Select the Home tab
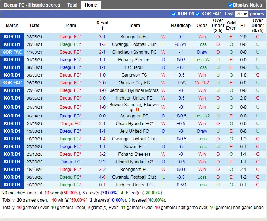The height and width of the screenshot is (221, 267). 91,5
